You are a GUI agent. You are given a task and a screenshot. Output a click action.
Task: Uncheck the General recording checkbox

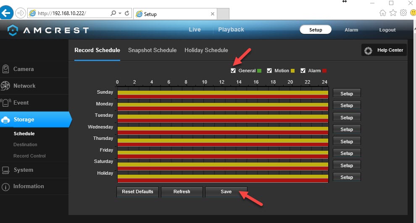coord(233,71)
